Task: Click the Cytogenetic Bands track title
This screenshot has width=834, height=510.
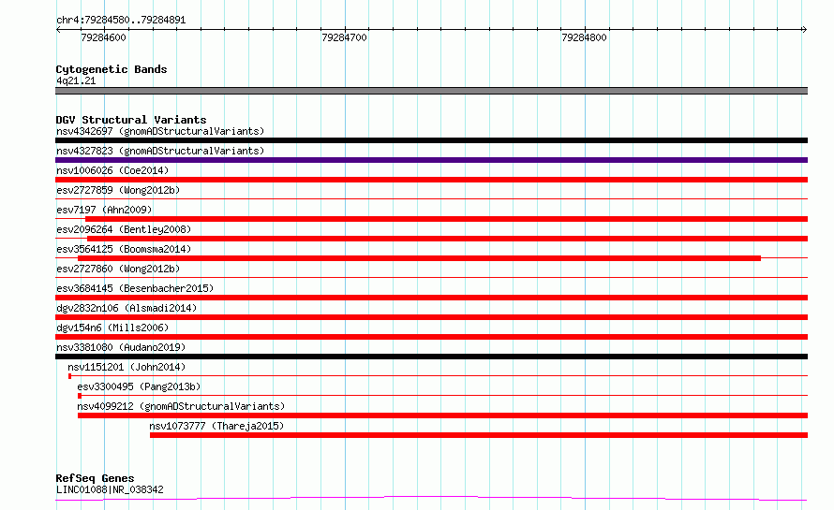Action: pos(112,69)
